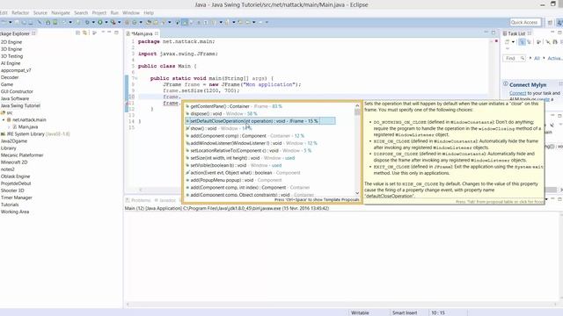Toggle Scheduled view in Task List toolbar
This screenshot has height=316, width=563.
(529, 42)
